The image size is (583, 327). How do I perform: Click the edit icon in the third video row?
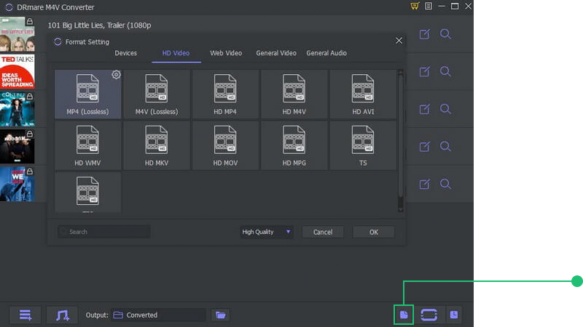pos(424,109)
